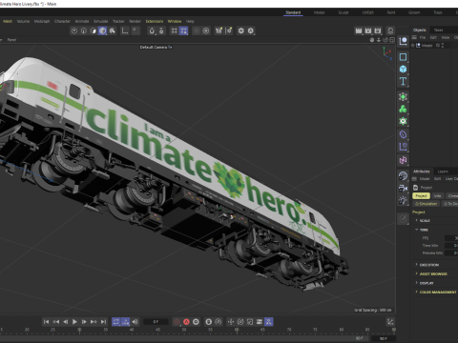Viewport: 458px width, 343px height.
Task: Click the axis L-shaped icon in top toolbar
Action: tap(125, 30)
